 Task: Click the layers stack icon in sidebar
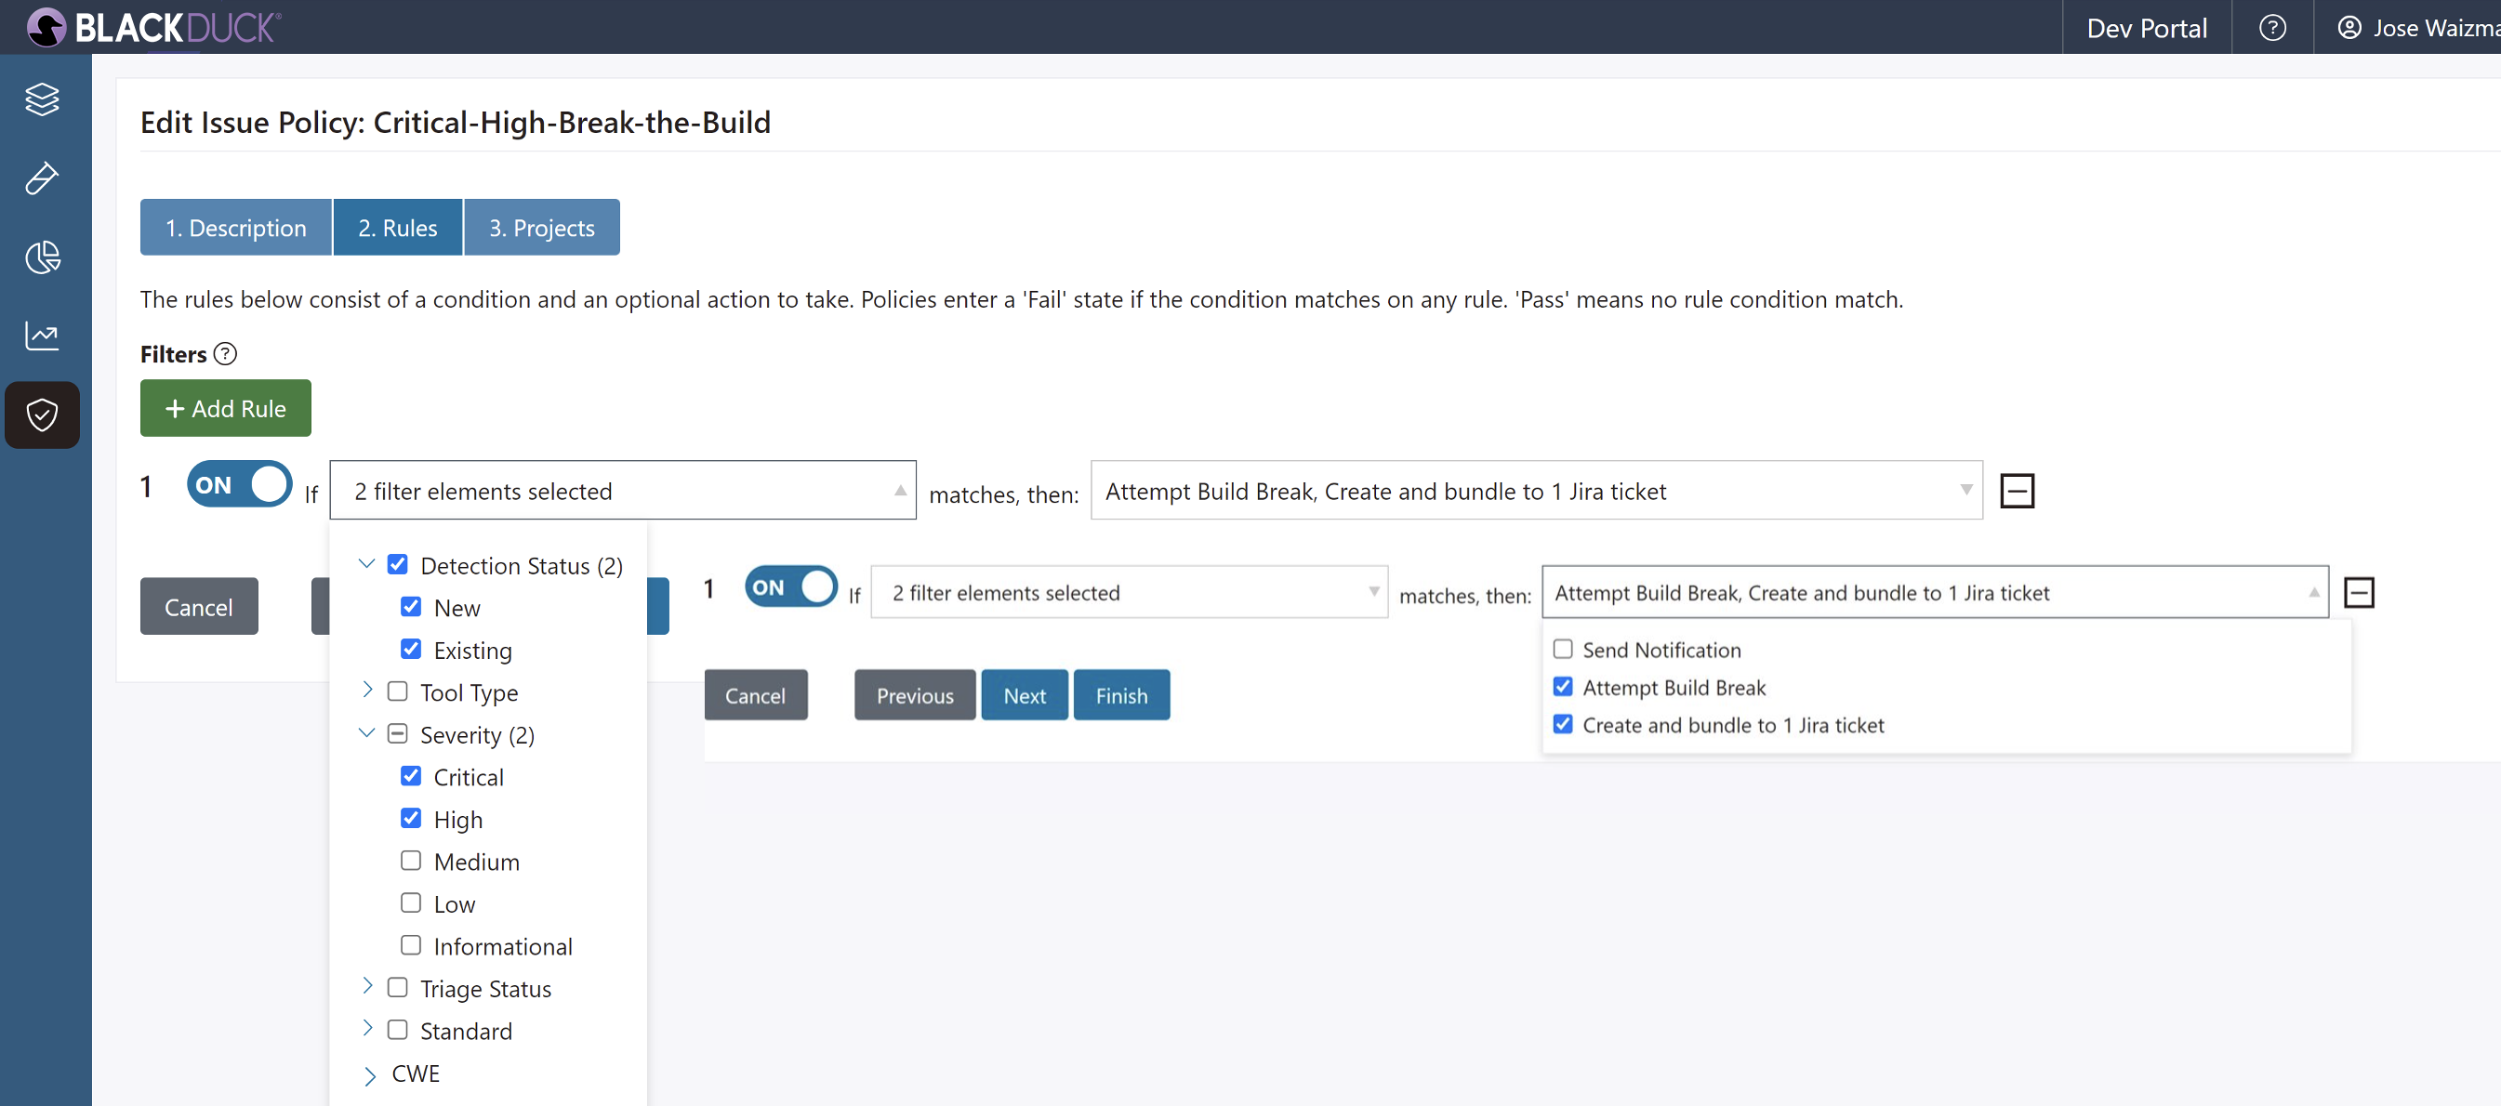(x=43, y=99)
